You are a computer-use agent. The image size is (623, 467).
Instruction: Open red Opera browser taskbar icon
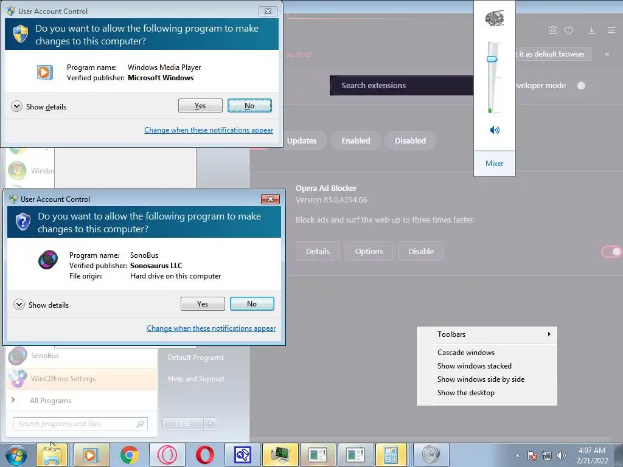tap(204, 455)
